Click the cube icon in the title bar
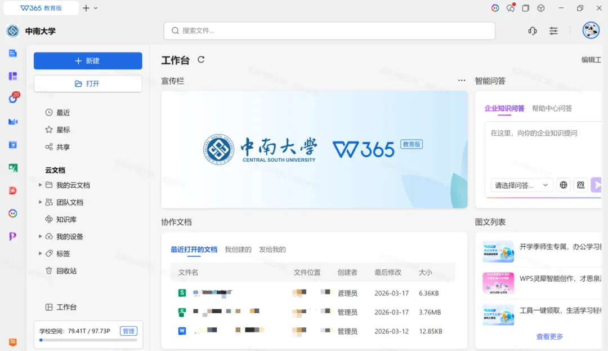 click(x=541, y=8)
